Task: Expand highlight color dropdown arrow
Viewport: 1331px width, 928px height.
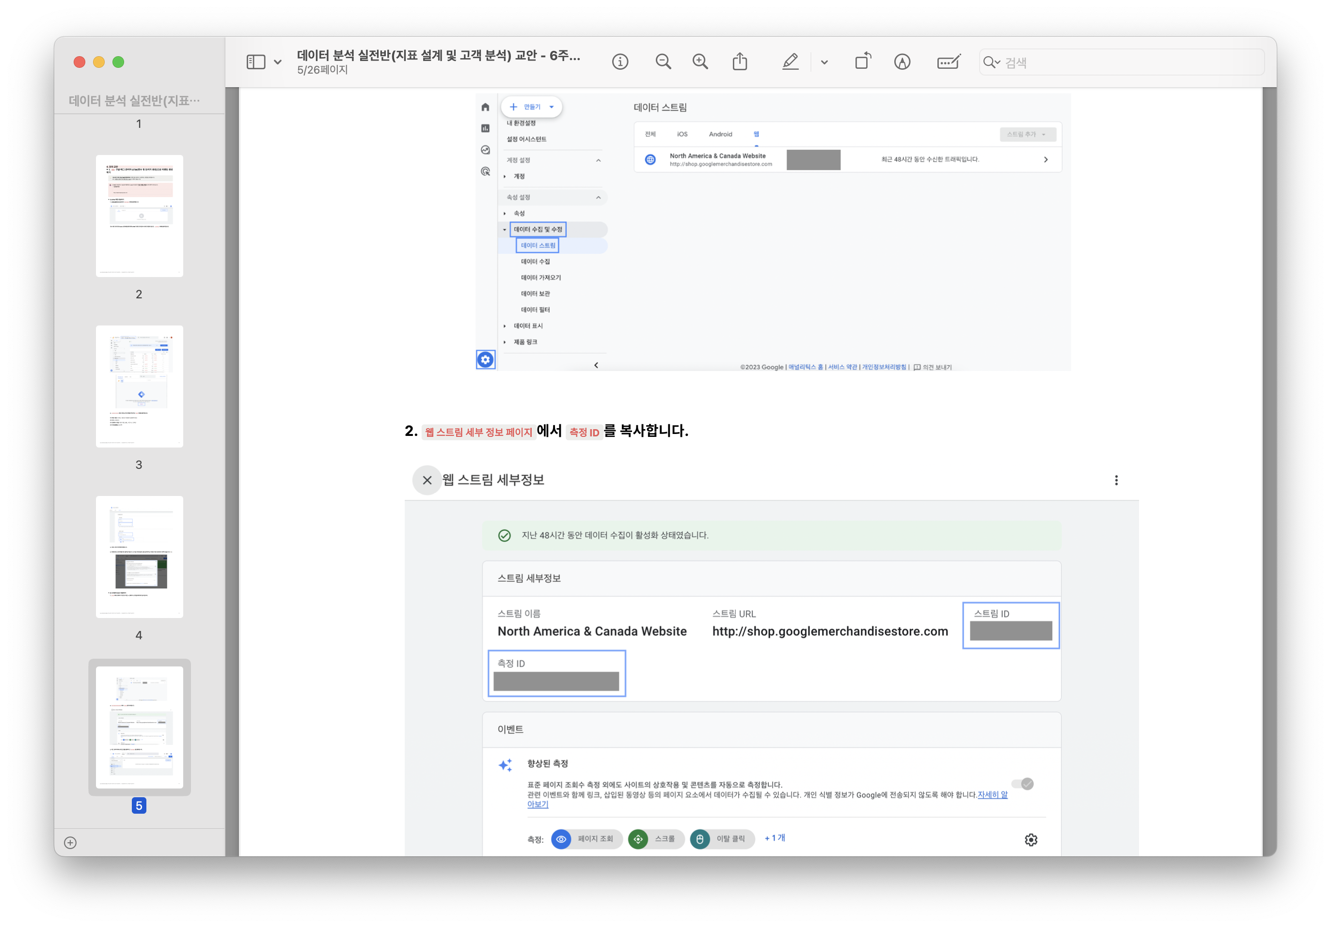Action: pyautogui.click(x=824, y=62)
